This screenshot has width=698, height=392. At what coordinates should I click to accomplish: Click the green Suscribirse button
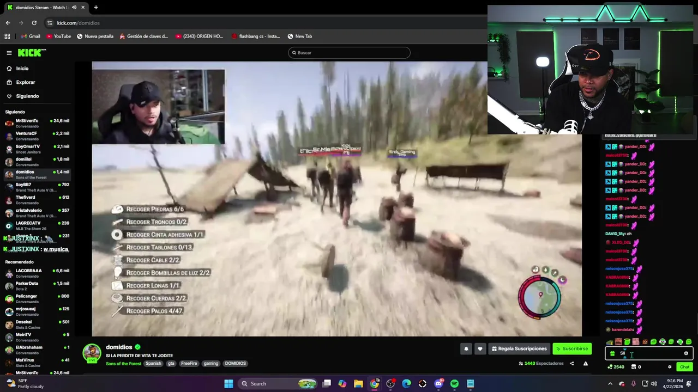(572, 349)
